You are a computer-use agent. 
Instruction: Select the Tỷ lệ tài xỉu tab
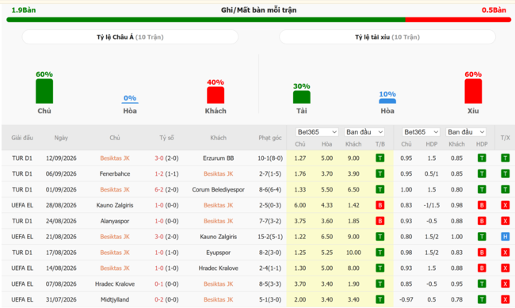click(x=387, y=36)
